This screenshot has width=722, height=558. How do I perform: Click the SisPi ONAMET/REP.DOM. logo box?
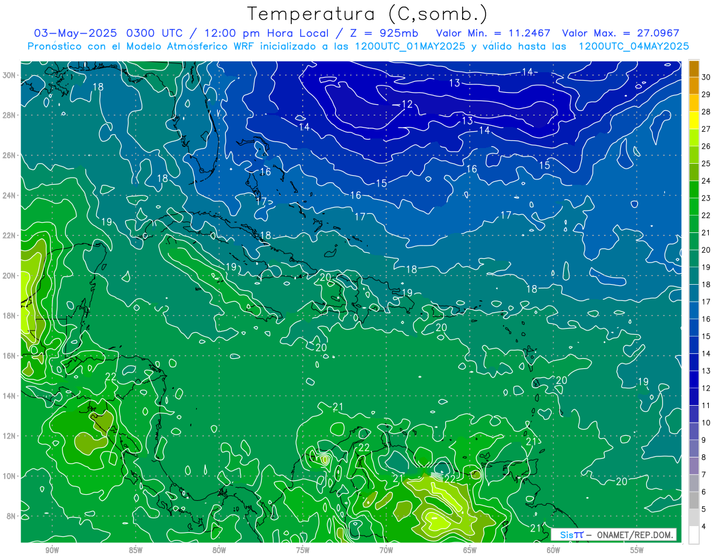pos(614,535)
